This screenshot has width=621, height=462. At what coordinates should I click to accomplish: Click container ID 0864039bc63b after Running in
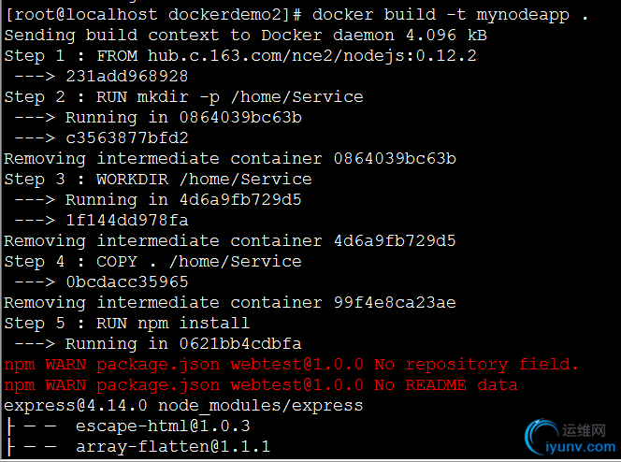[240, 118]
